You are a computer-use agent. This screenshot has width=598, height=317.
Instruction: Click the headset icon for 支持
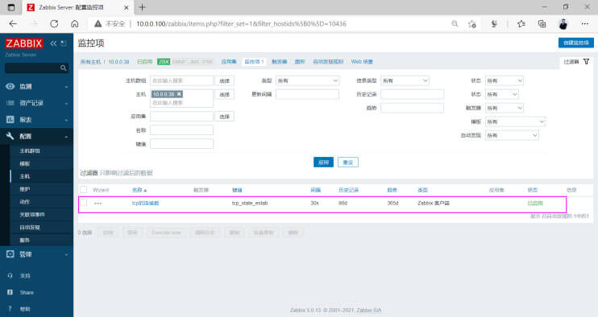pos(10,275)
